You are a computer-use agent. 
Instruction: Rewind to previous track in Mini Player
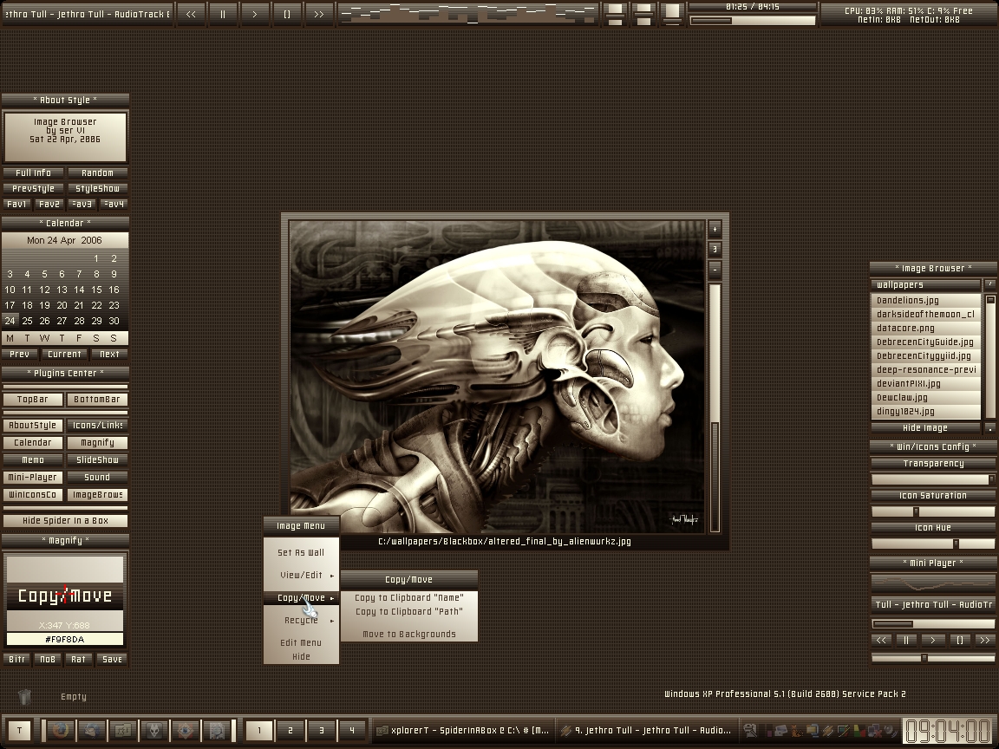coord(881,640)
